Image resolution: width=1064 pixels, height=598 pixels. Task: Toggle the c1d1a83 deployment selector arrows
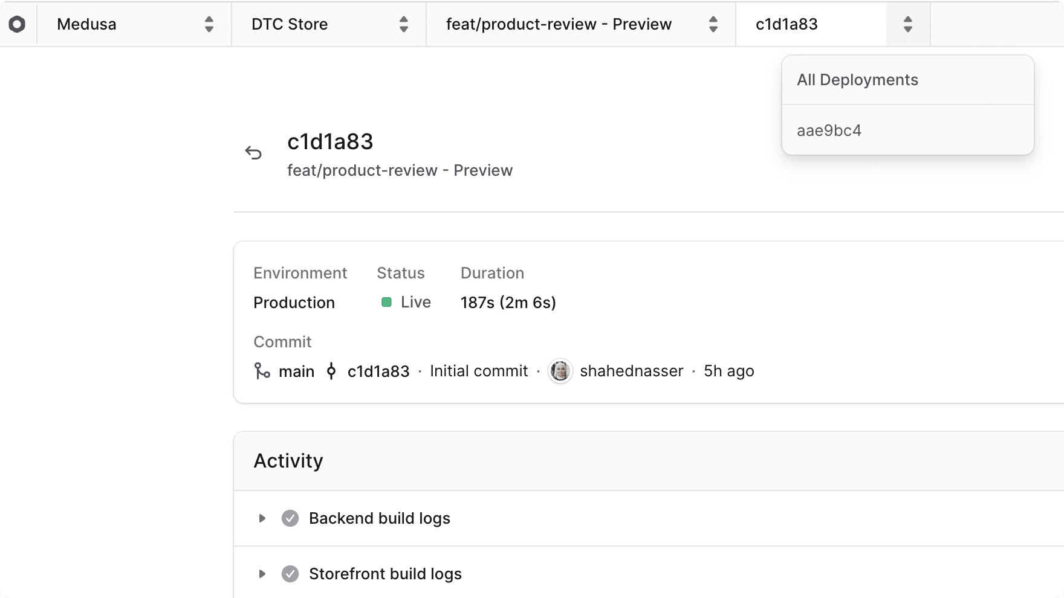[907, 24]
